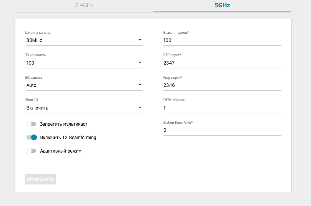
Task: Click the Включить value under Short GI
Action: point(37,108)
